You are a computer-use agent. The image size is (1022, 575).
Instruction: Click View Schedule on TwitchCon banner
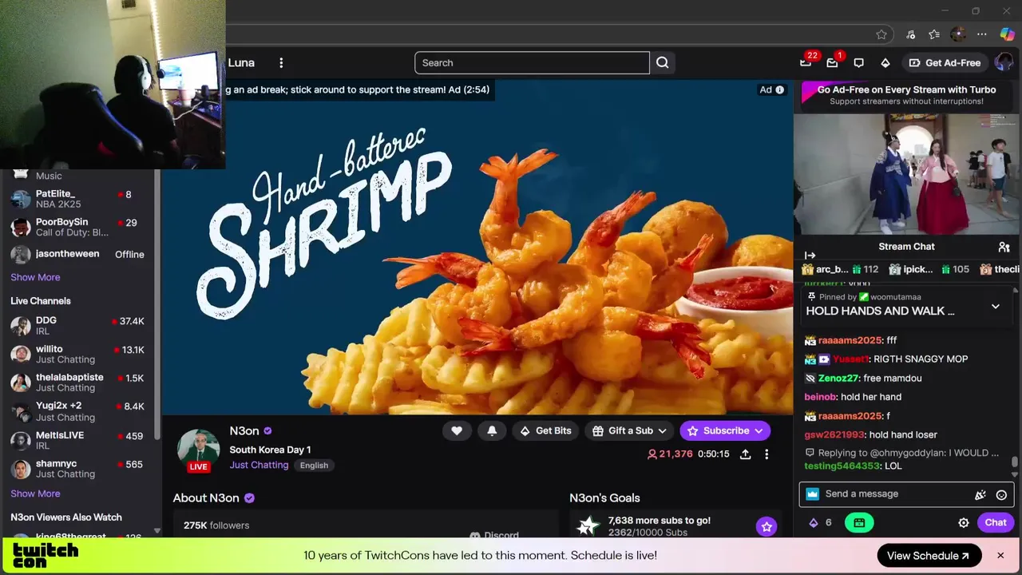929,556
